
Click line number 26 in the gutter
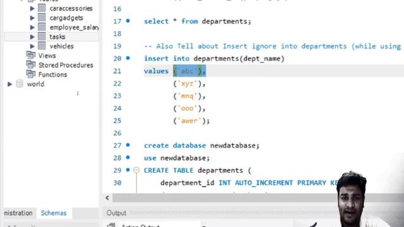pyautogui.click(x=117, y=133)
